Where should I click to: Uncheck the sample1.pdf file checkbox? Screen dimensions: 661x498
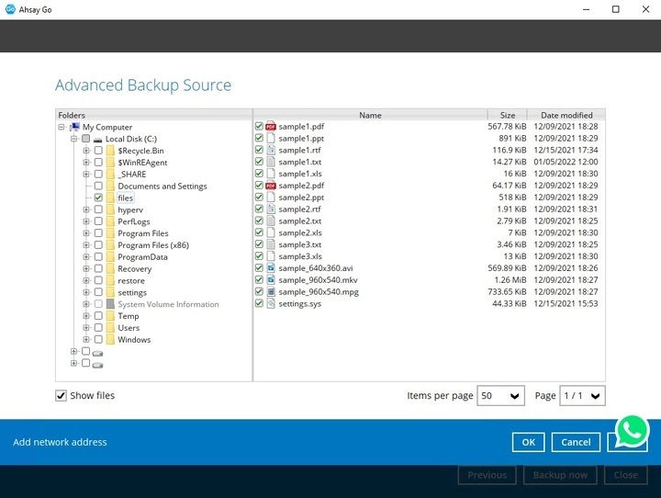coord(259,126)
